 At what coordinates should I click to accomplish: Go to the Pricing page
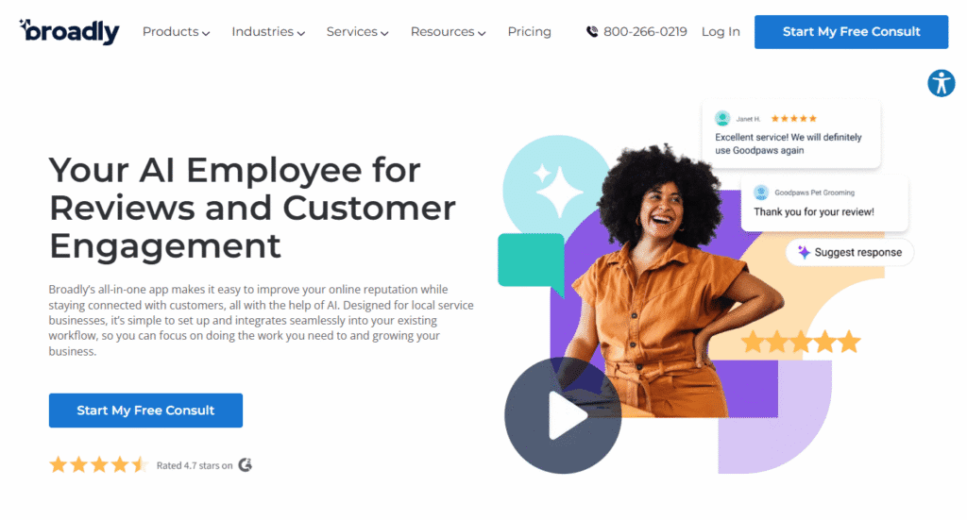point(529,31)
